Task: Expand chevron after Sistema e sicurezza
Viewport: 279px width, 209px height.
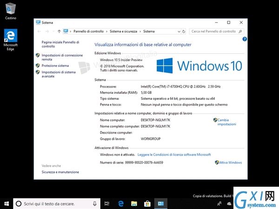Action: [140, 32]
